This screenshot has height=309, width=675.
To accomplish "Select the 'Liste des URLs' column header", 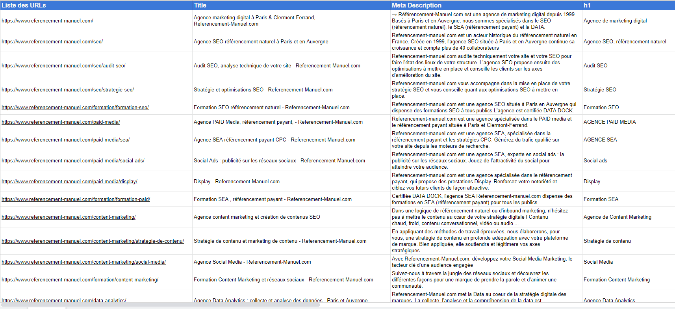I will (96, 6).
